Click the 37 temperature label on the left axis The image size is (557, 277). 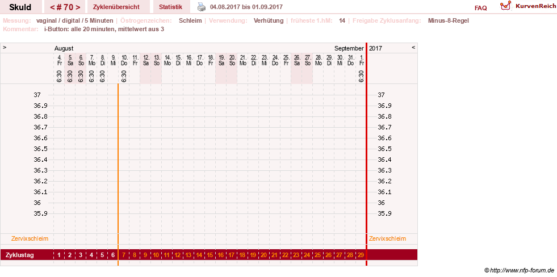click(x=37, y=95)
